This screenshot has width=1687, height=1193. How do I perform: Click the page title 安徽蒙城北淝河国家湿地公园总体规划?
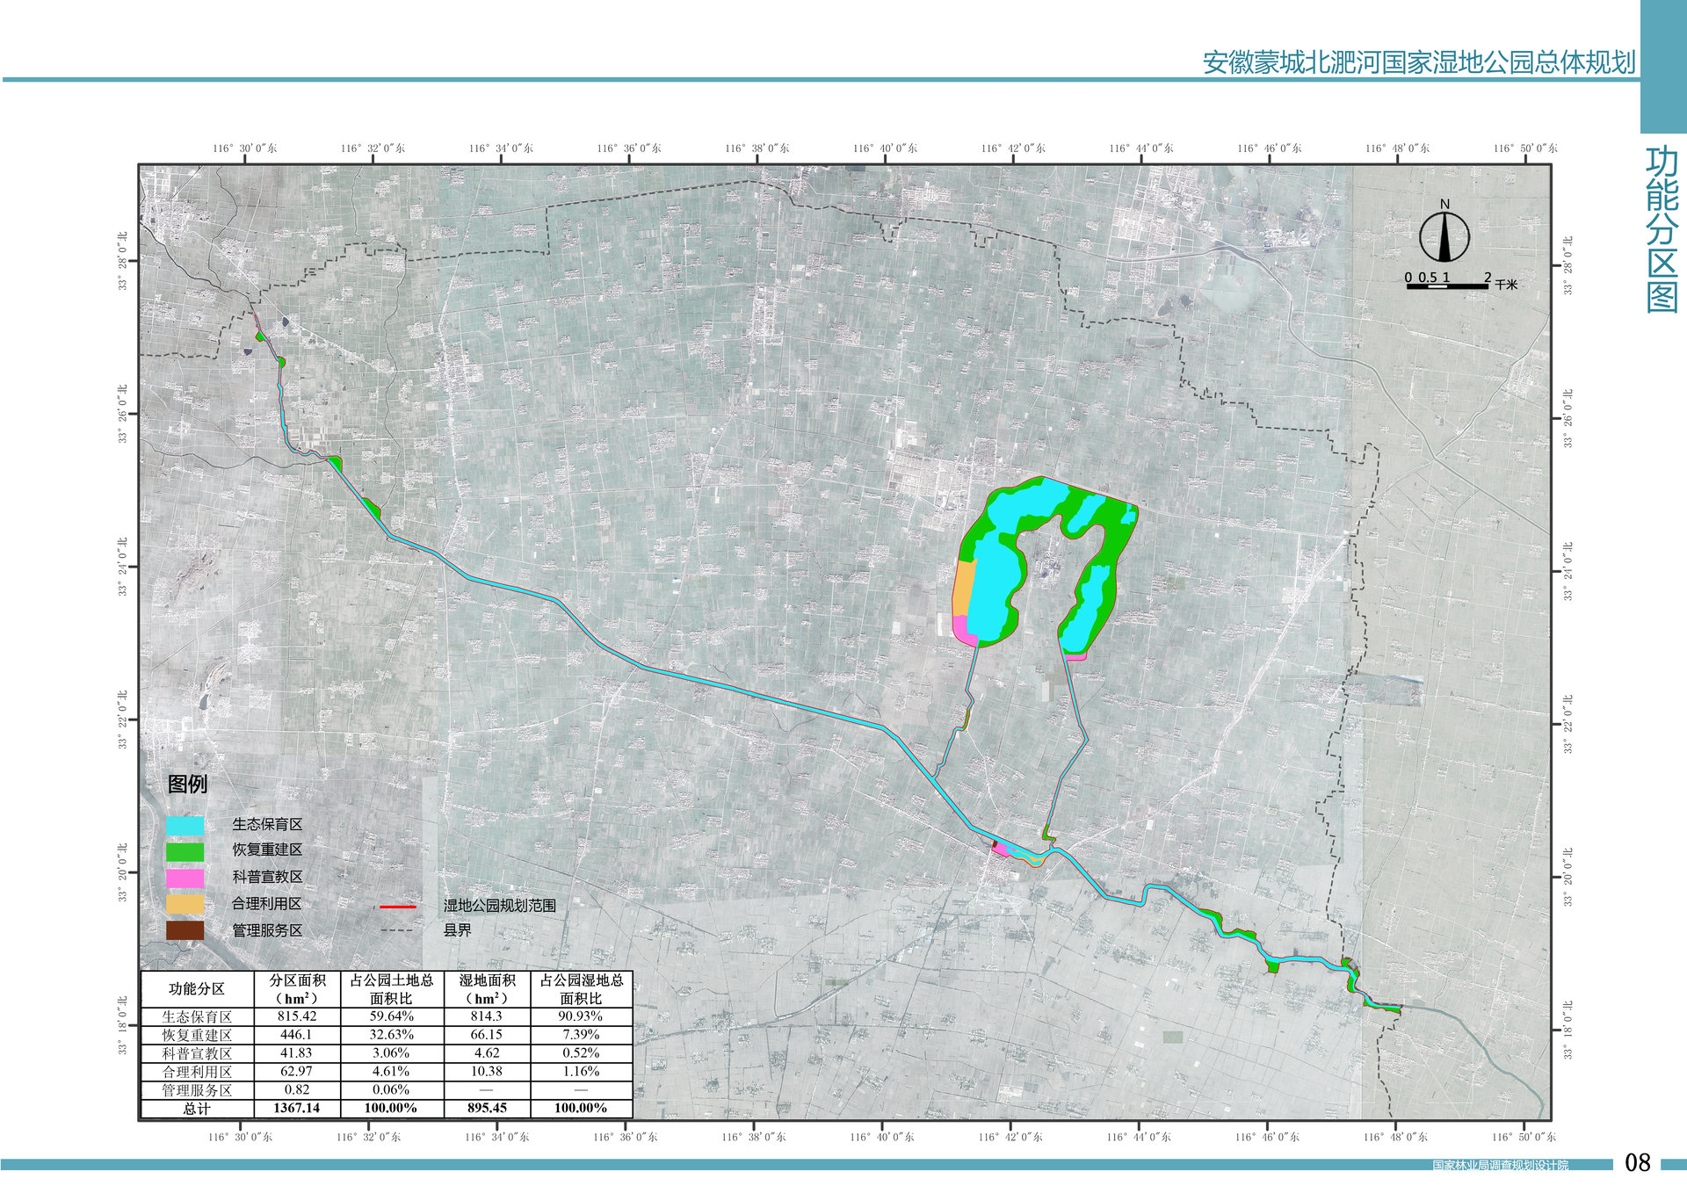[x=1419, y=62]
